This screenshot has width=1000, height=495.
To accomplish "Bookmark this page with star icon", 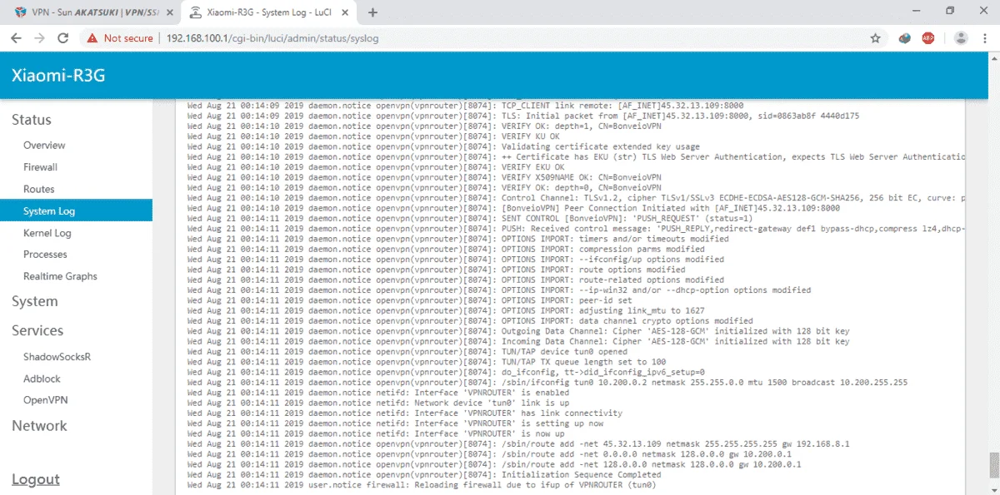I will 876,38.
